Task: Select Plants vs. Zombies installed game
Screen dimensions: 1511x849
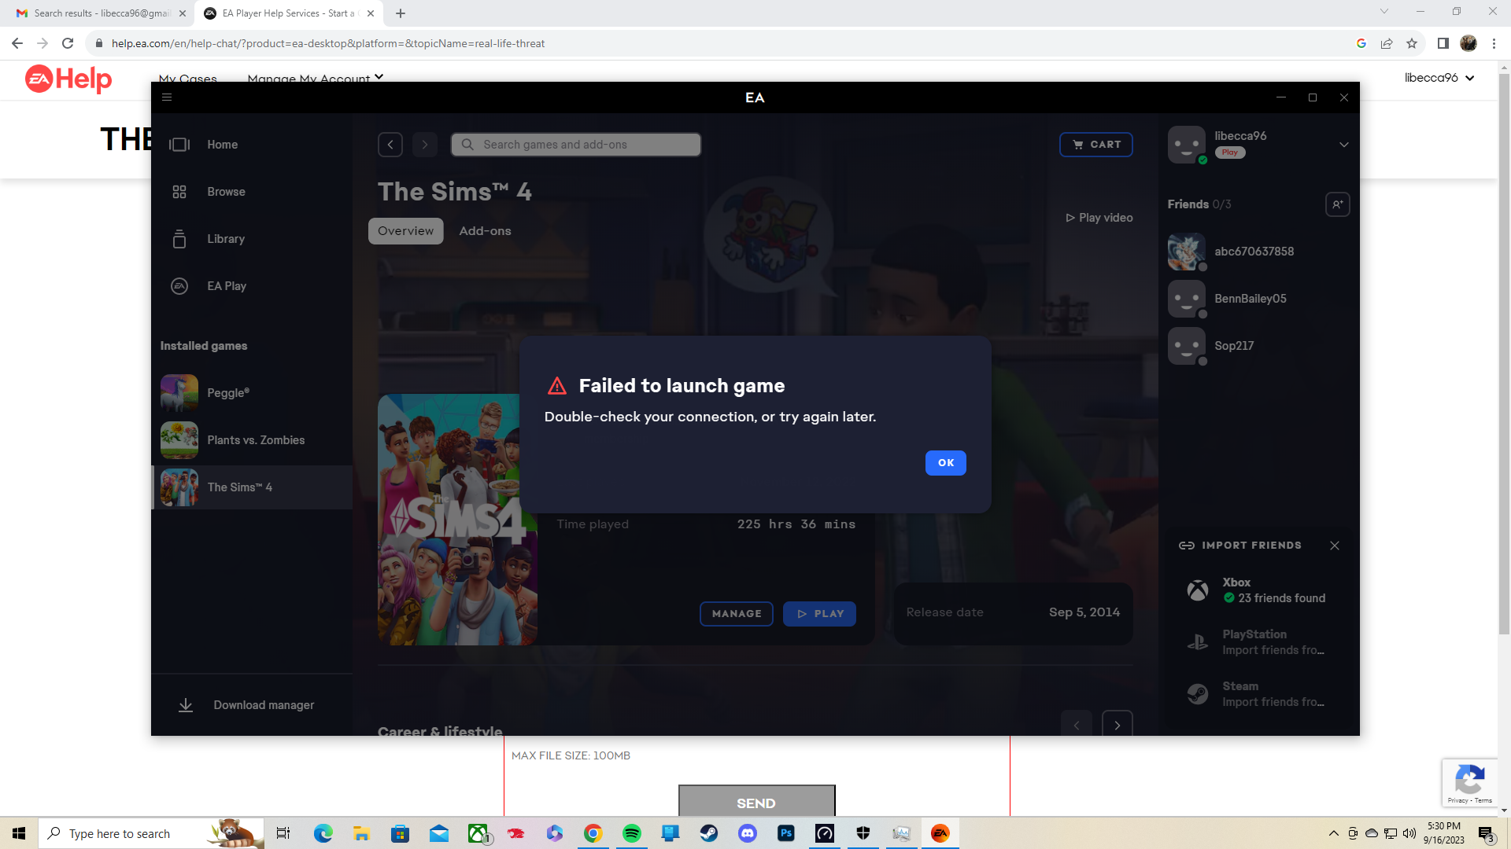Action: pyautogui.click(x=252, y=440)
